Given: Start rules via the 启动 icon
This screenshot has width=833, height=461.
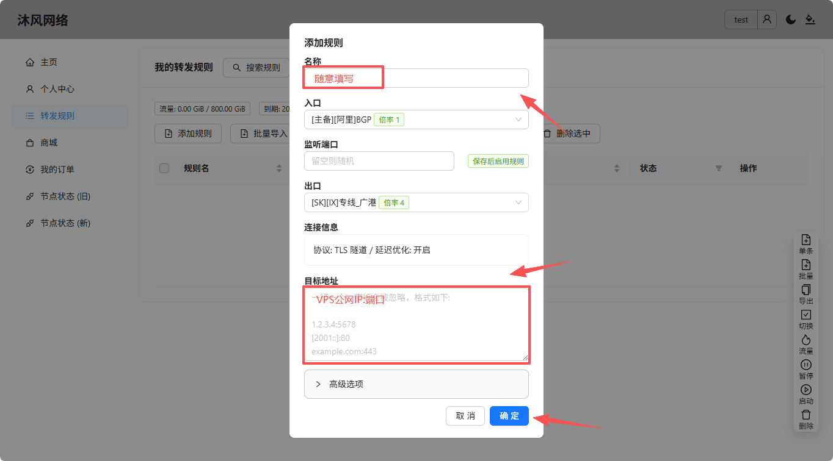Looking at the screenshot, I should coord(806,393).
